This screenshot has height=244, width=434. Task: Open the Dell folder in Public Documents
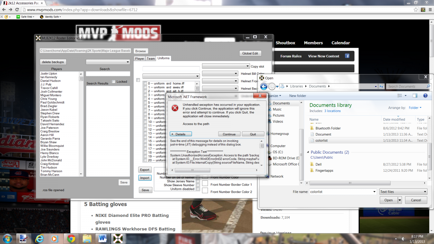click(318, 164)
